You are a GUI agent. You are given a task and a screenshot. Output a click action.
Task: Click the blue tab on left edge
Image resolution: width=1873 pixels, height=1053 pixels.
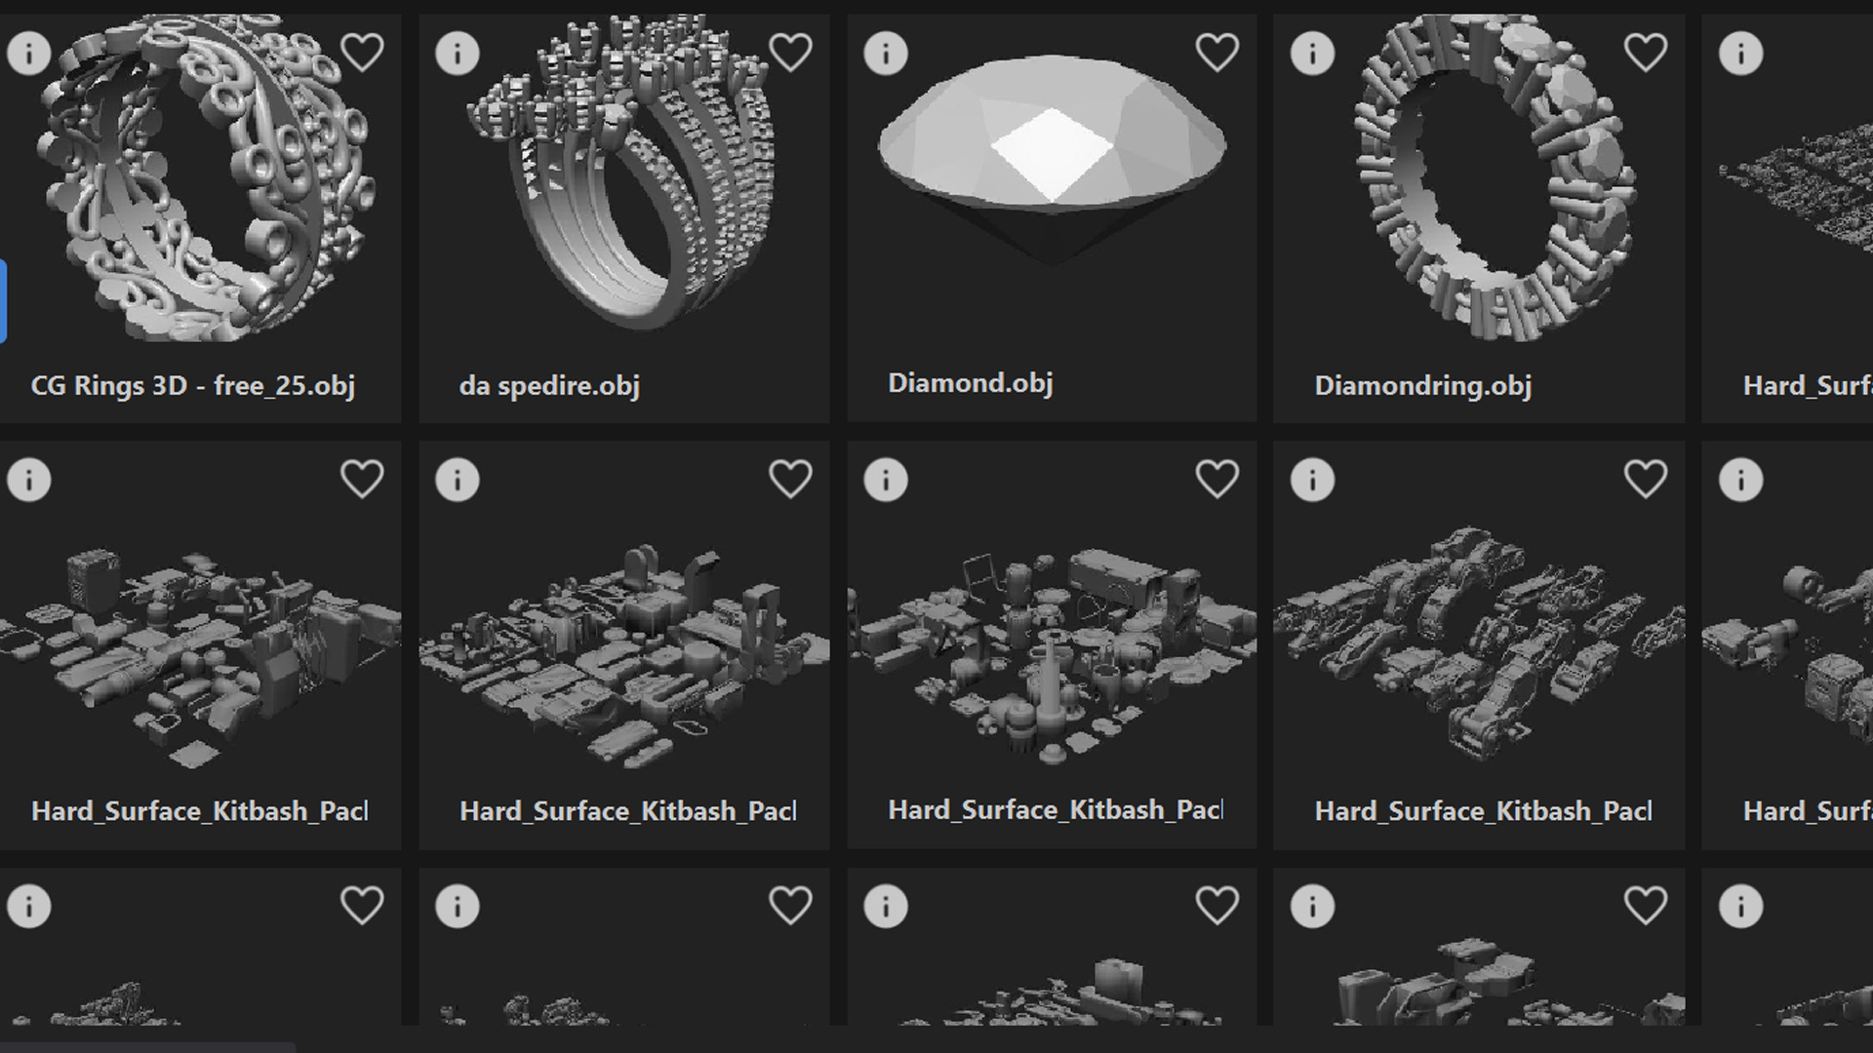click(x=3, y=301)
